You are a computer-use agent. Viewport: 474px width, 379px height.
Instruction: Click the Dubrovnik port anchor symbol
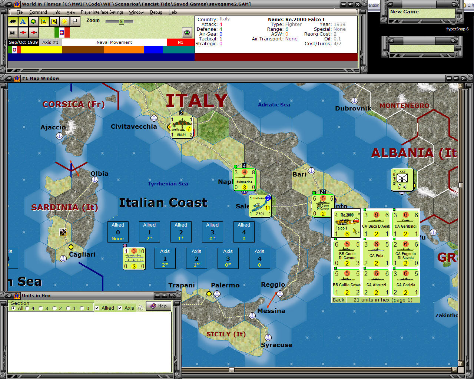[354, 100]
